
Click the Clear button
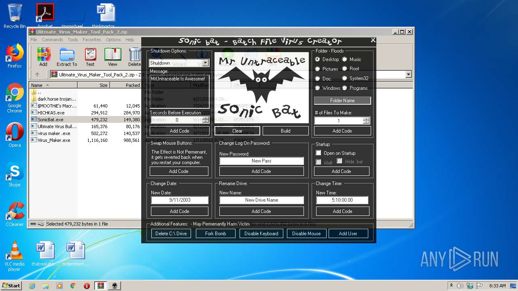tap(237, 131)
